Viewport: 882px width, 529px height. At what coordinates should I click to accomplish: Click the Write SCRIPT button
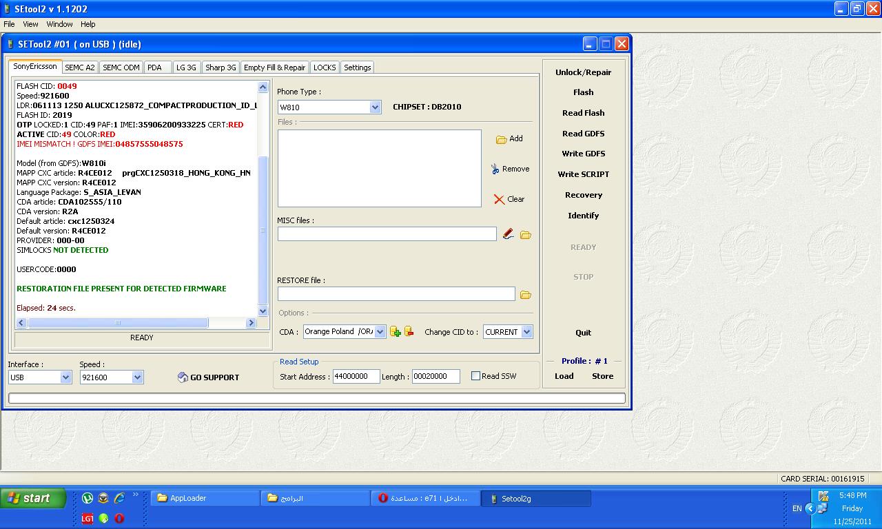583,174
